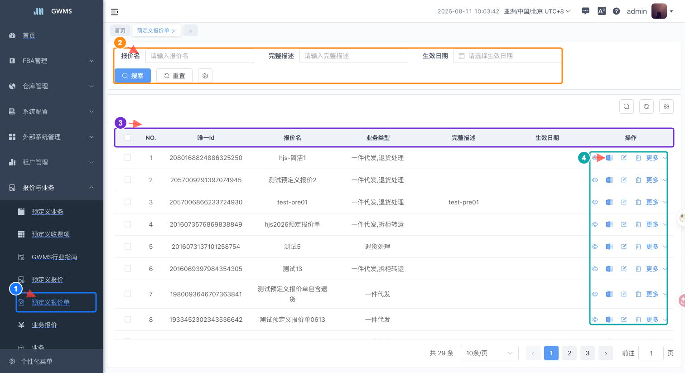Go to the next page arrow

click(x=606, y=353)
